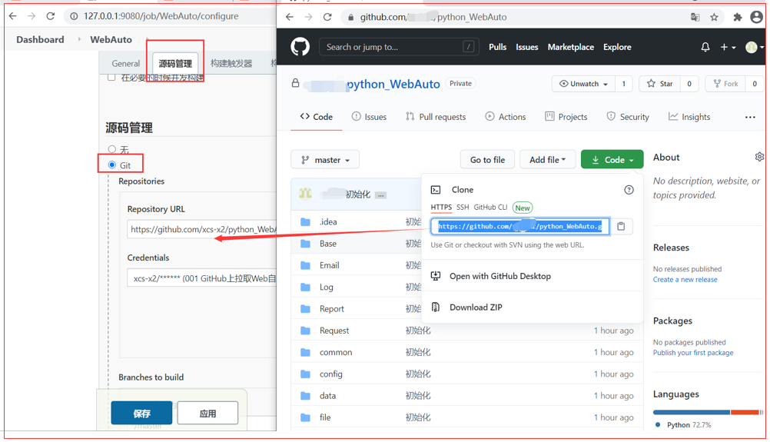Viewport: 770px width, 442px height.
Task: Select the SSH clone option
Action: pyautogui.click(x=463, y=208)
